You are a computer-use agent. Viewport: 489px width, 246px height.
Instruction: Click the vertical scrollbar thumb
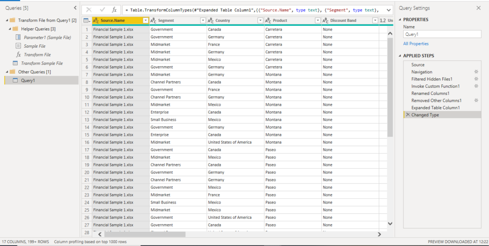[x=390, y=87]
